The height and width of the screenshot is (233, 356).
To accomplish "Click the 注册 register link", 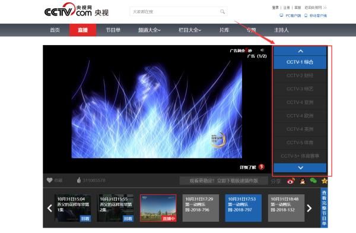I will coord(287,8).
